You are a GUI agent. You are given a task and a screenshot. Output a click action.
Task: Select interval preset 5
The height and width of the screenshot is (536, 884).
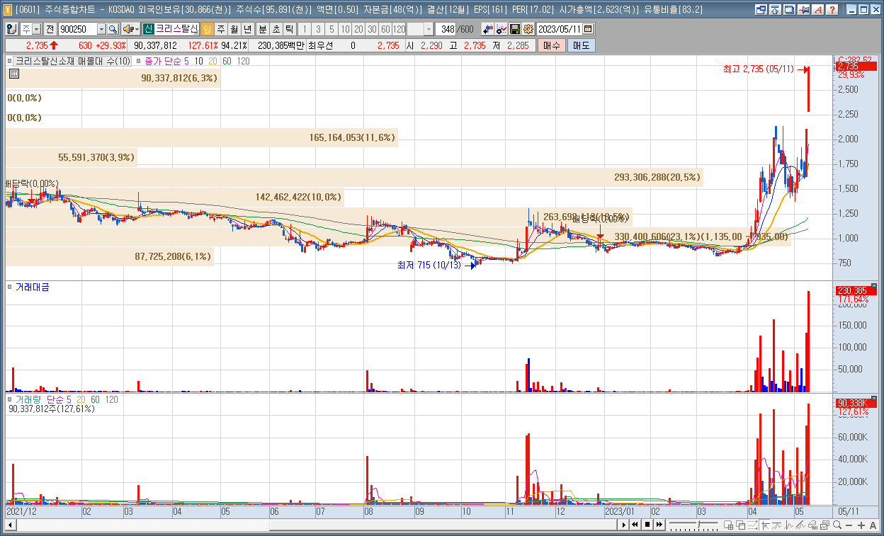click(x=331, y=29)
